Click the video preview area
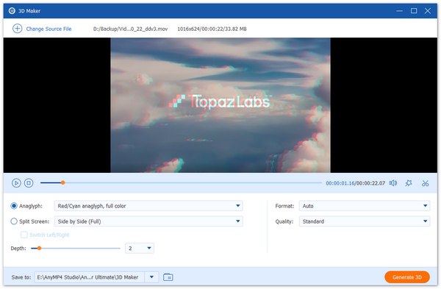 tap(220, 105)
